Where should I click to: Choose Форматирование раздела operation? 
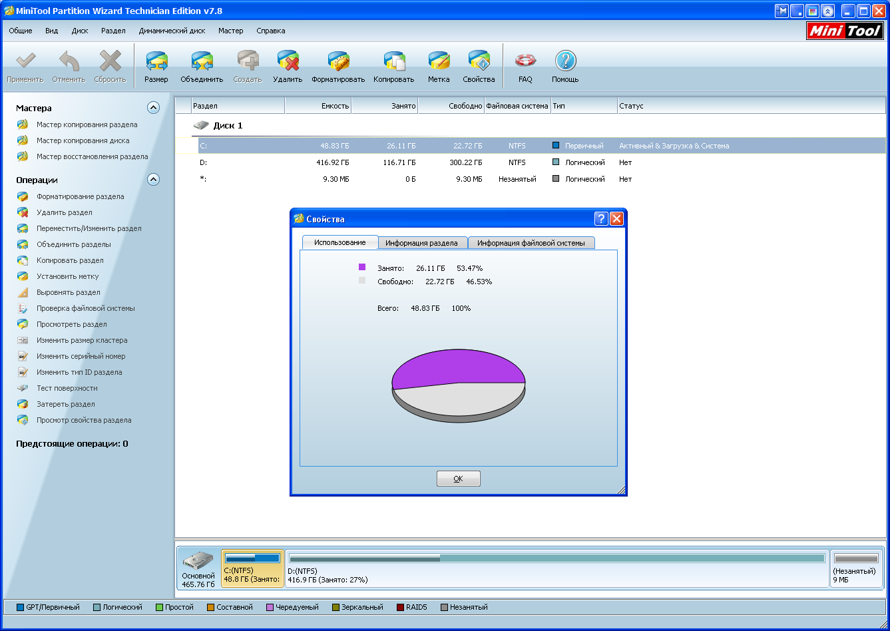(80, 196)
